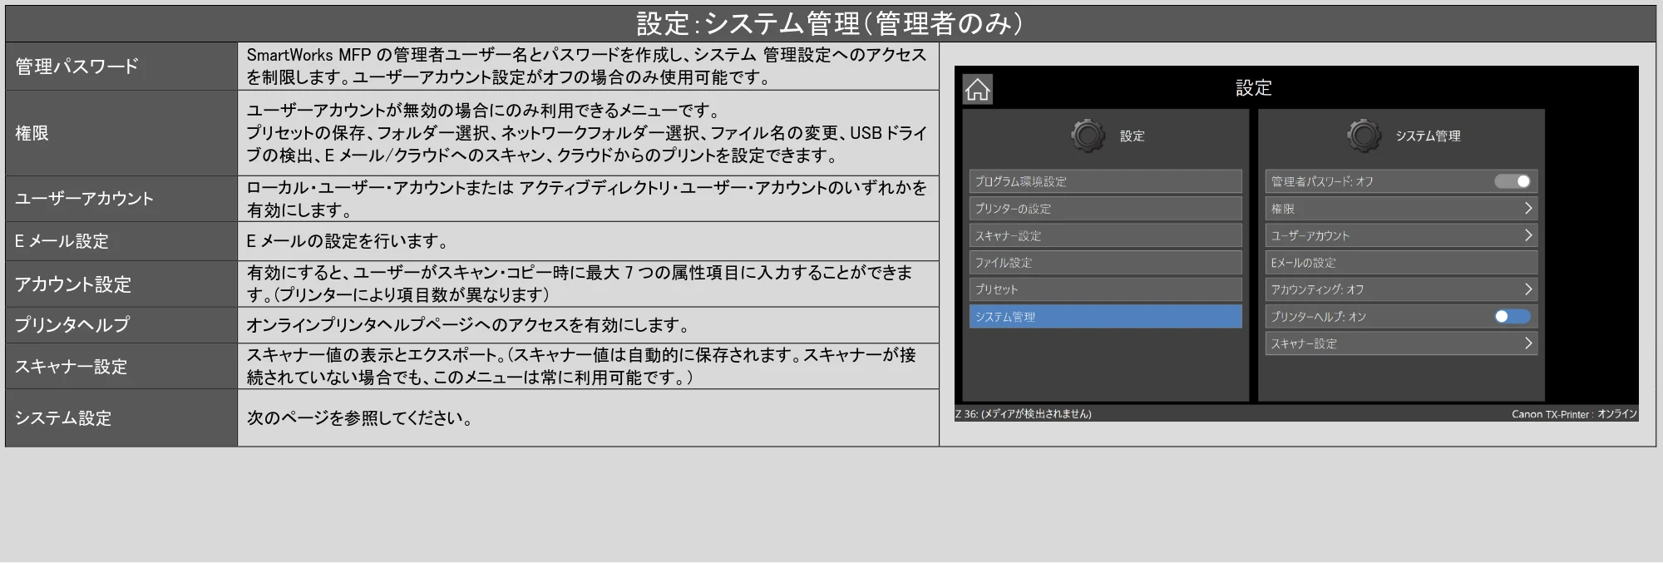Click the description starting ローカル・ユーザー・アカウント
The image size is (1663, 563).
586,199
